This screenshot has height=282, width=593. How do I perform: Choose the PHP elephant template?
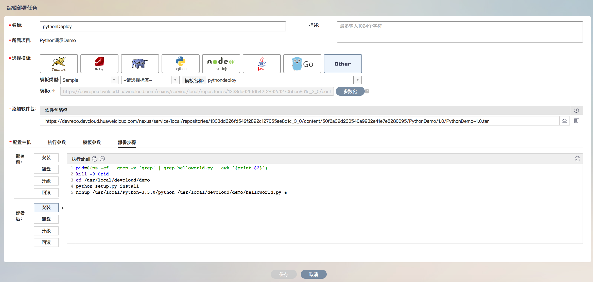140,64
